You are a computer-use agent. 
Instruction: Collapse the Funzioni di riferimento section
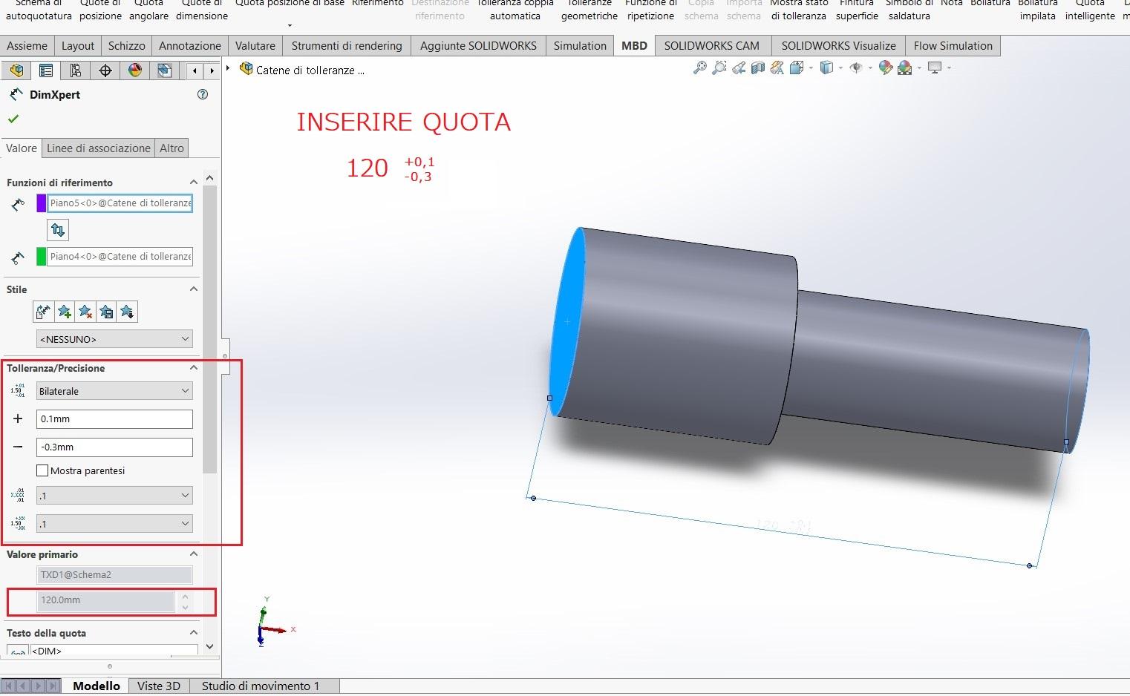[x=194, y=183]
